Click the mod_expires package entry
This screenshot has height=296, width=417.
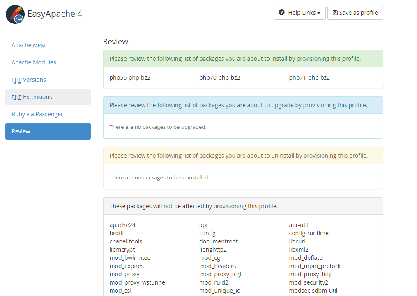coord(127,266)
